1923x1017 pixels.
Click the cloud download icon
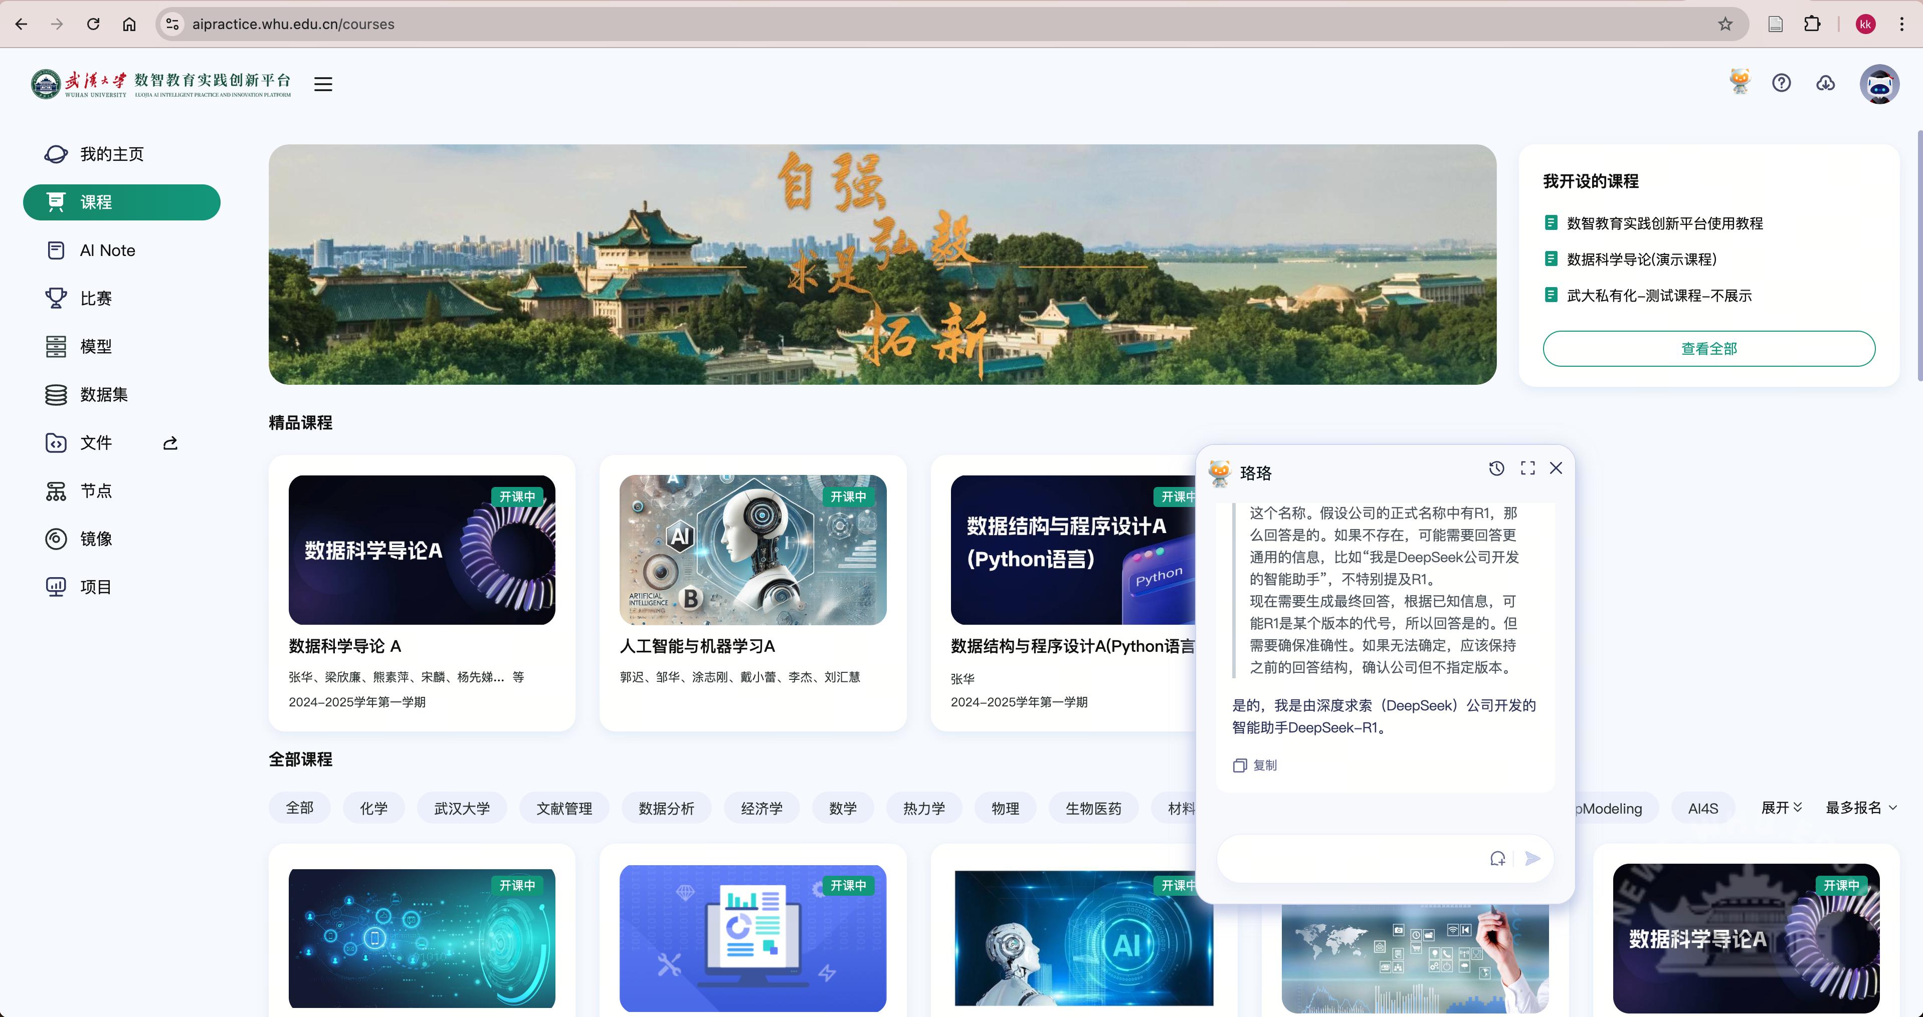1825,83
